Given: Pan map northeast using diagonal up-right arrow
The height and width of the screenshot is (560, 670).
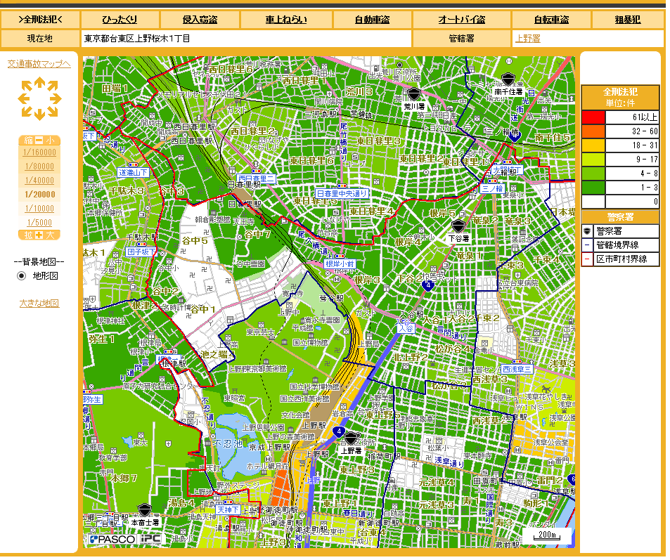Looking at the screenshot, I should pyautogui.click(x=53, y=86).
